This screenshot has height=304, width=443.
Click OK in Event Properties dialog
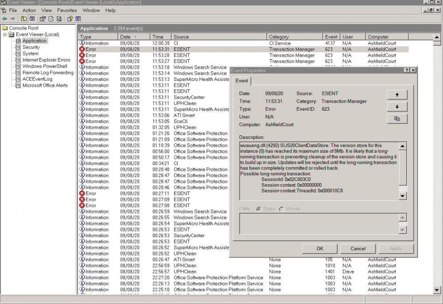click(x=320, y=249)
